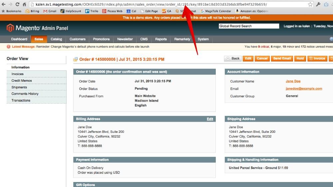
Task: Open the Catalog menu
Action: 56,39
